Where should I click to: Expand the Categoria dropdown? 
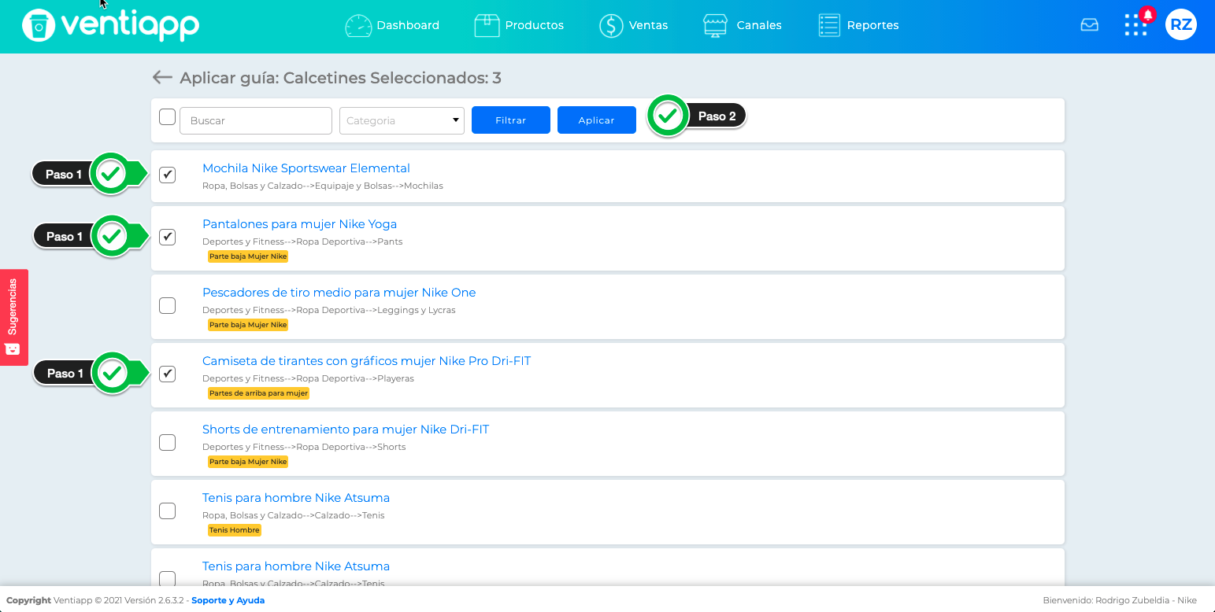click(x=402, y=120)
